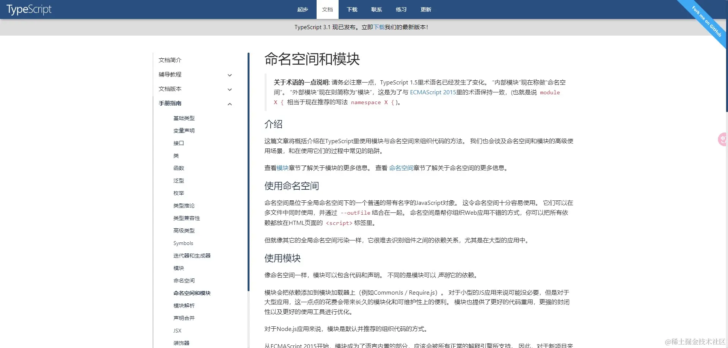
Task: Open 泛型 in the sidebar
Action: (x=179, y=181)
